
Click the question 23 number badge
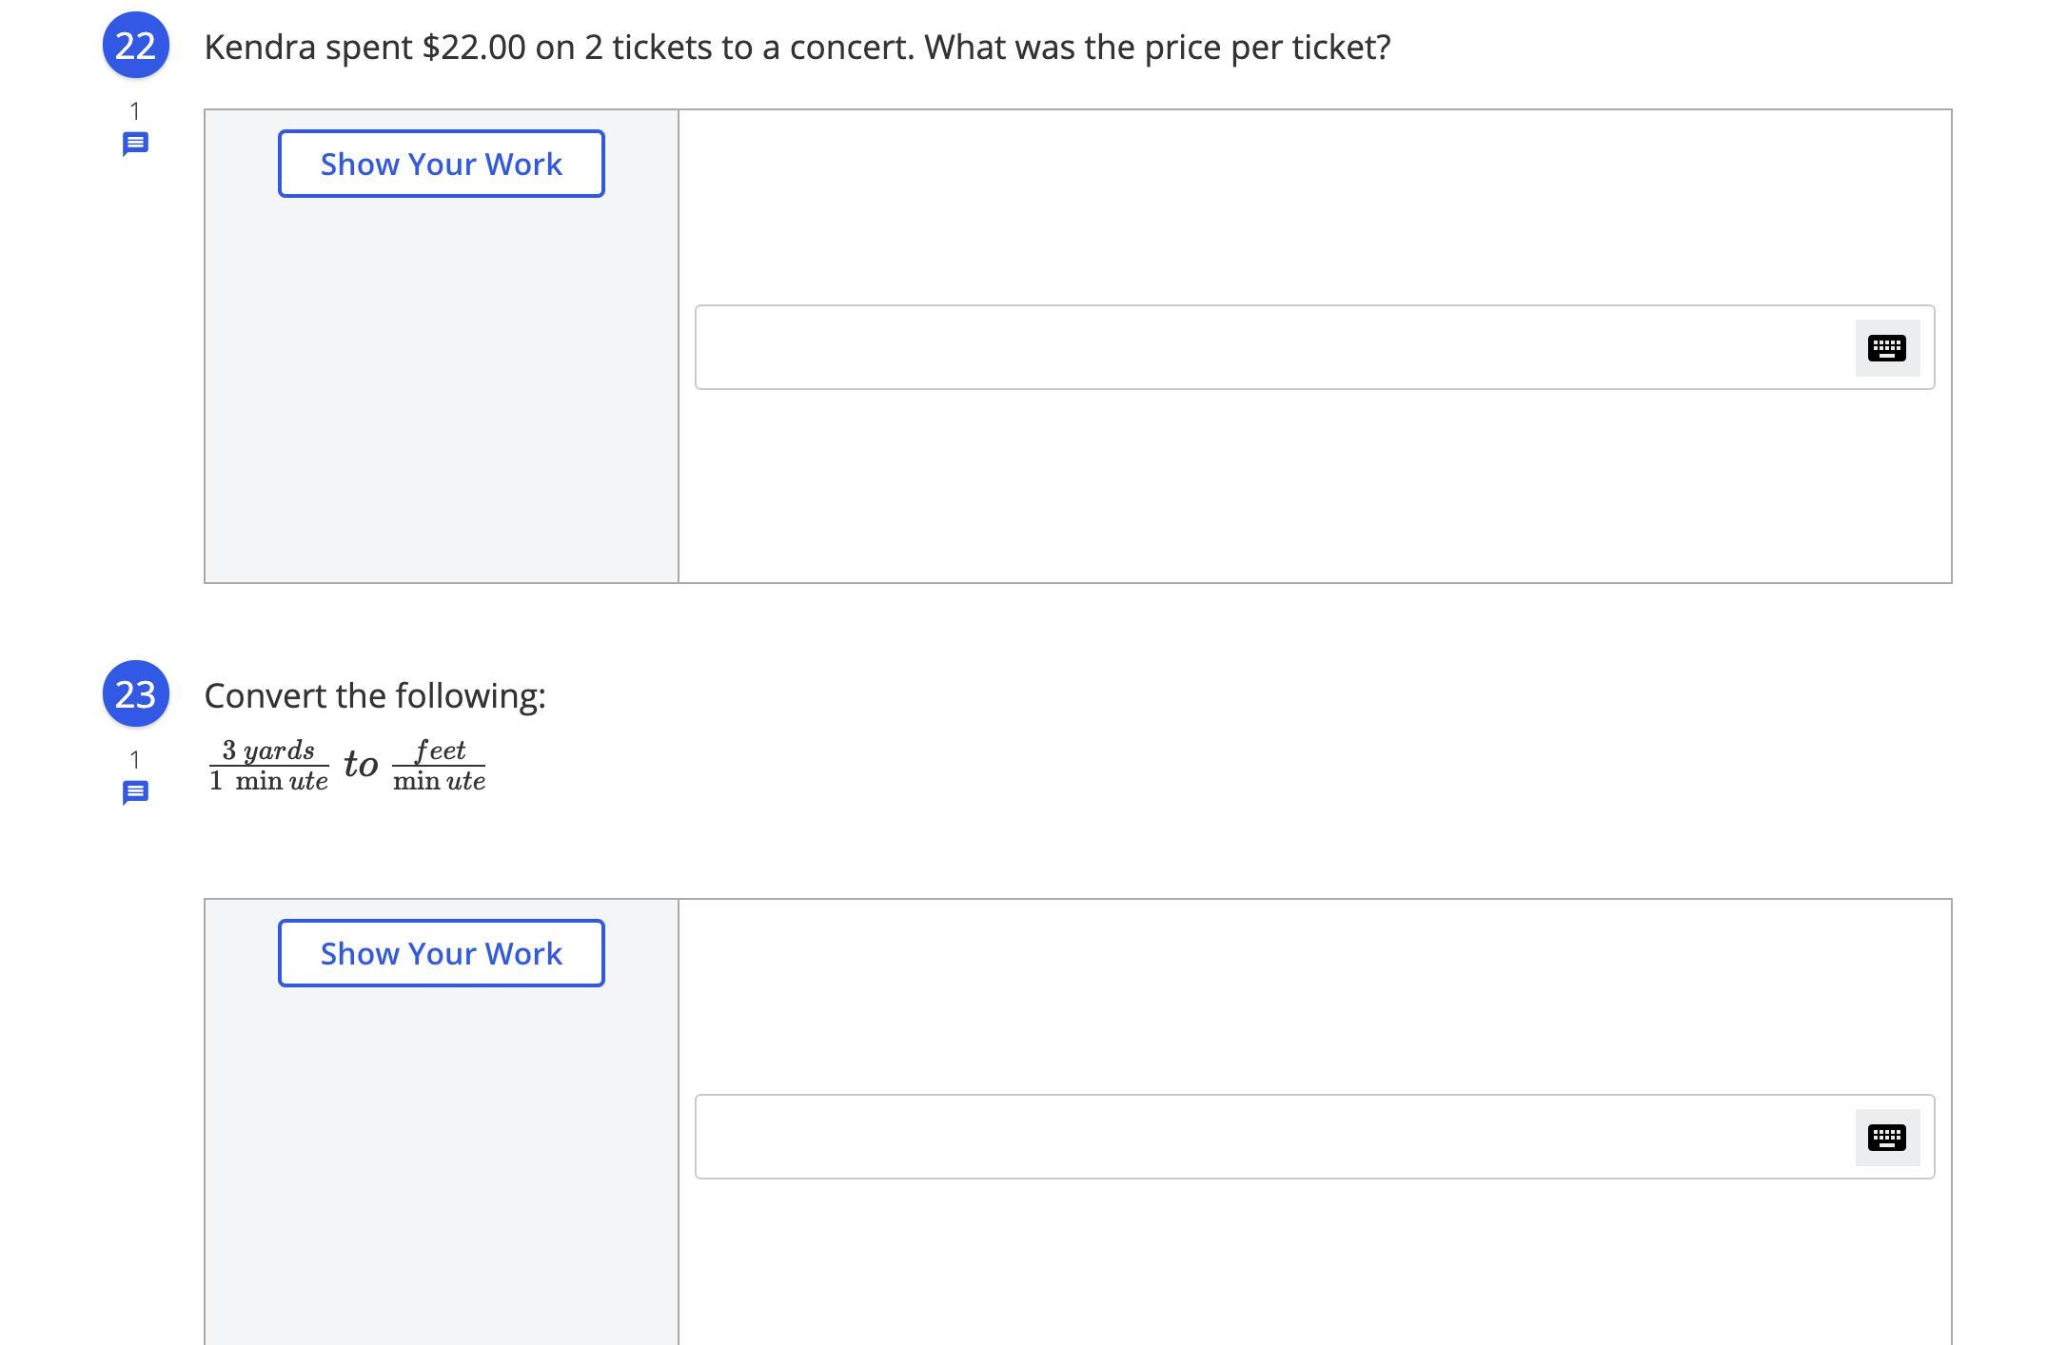135,694
